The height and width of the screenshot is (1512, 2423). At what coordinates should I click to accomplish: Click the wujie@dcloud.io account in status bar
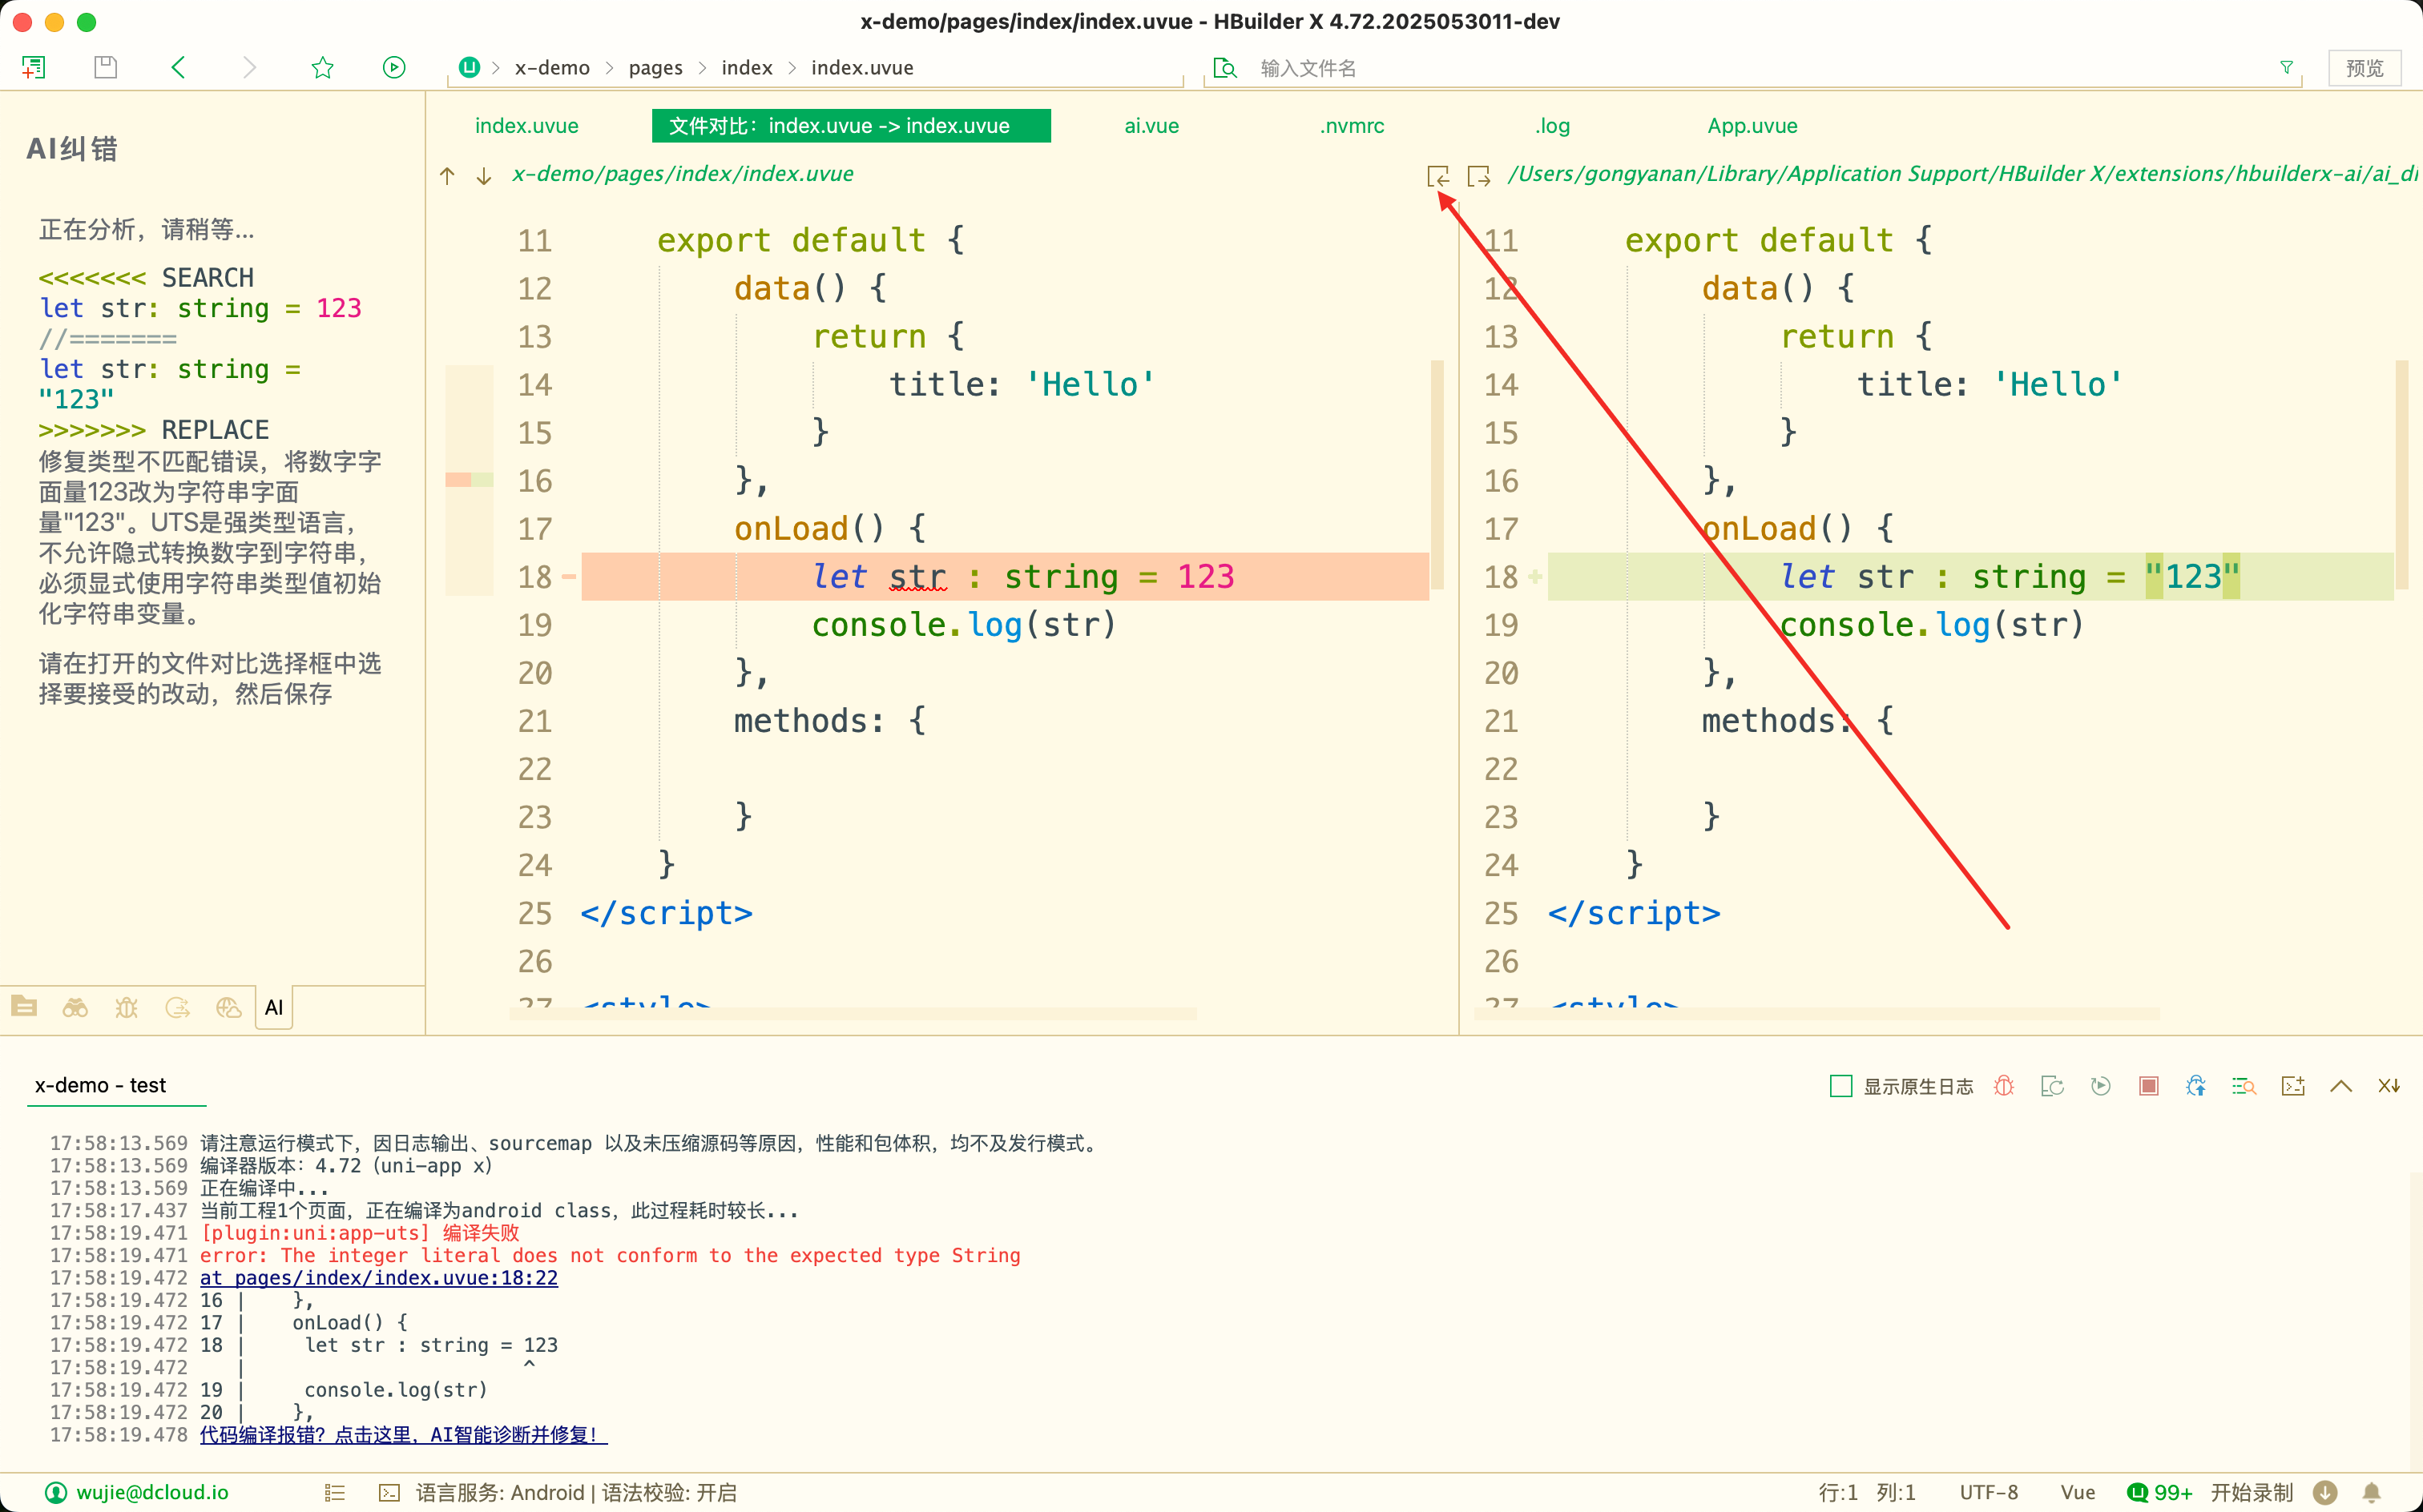click(x=138, y=1492)
